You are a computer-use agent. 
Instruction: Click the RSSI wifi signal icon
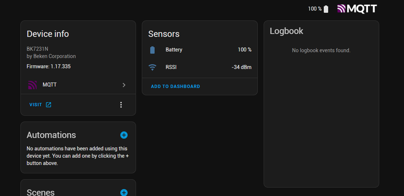coord(152,67)
